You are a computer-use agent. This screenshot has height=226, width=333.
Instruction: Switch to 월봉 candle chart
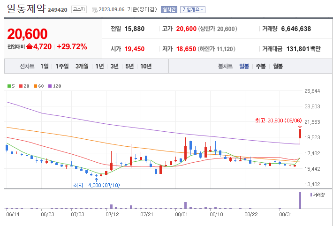278,66
